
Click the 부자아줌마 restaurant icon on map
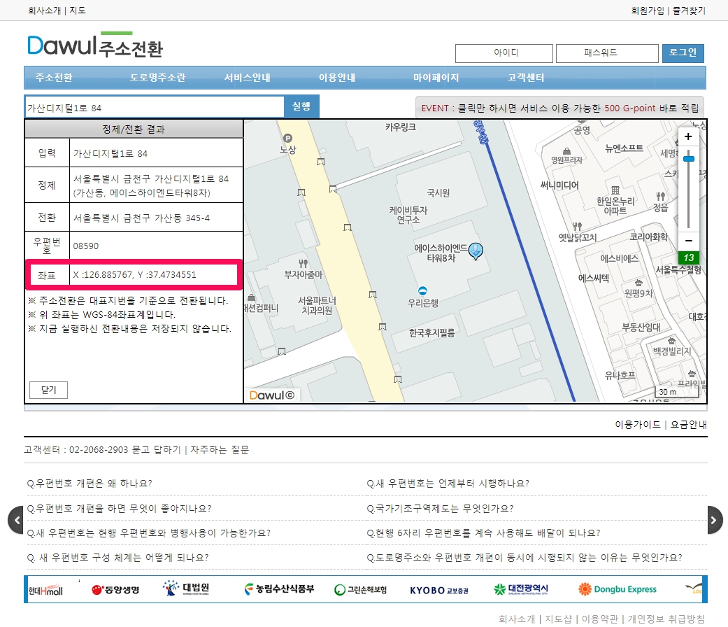(303, 263)
